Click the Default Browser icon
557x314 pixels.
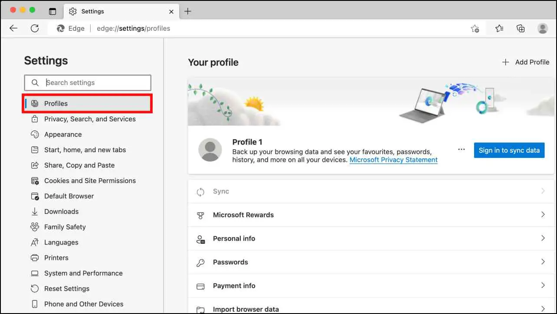point(35,196)
